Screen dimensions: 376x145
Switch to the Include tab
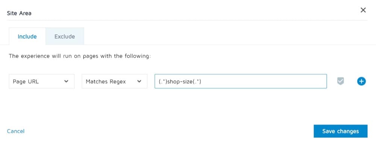coord(27,36)
